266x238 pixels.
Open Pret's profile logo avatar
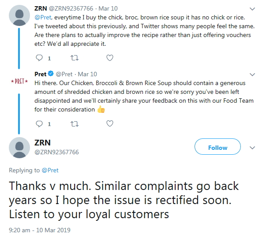(x=19, y=82)
